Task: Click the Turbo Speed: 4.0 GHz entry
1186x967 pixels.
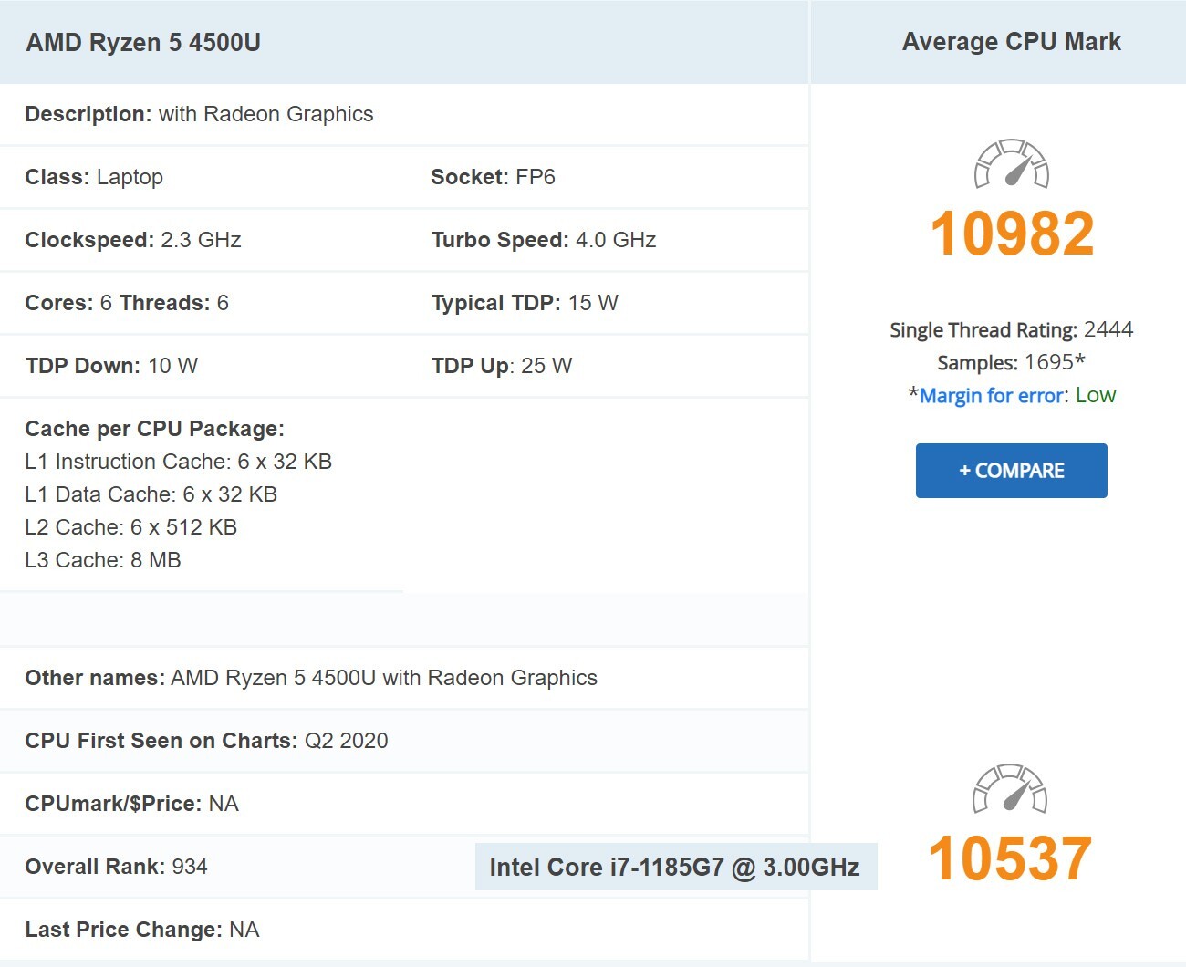Action: coord(544,240)
